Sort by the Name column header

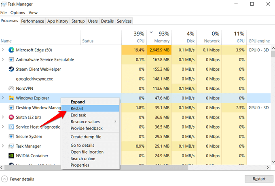[40, 38]
